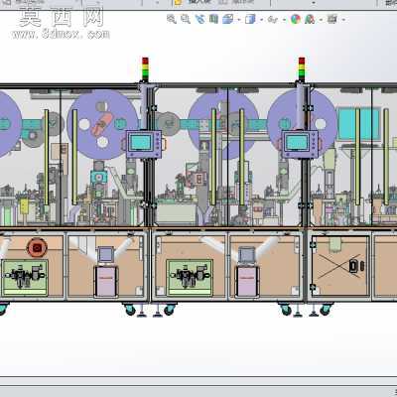
Task: Open the View Orientation cube icon
Action: (x=227, y=19)
